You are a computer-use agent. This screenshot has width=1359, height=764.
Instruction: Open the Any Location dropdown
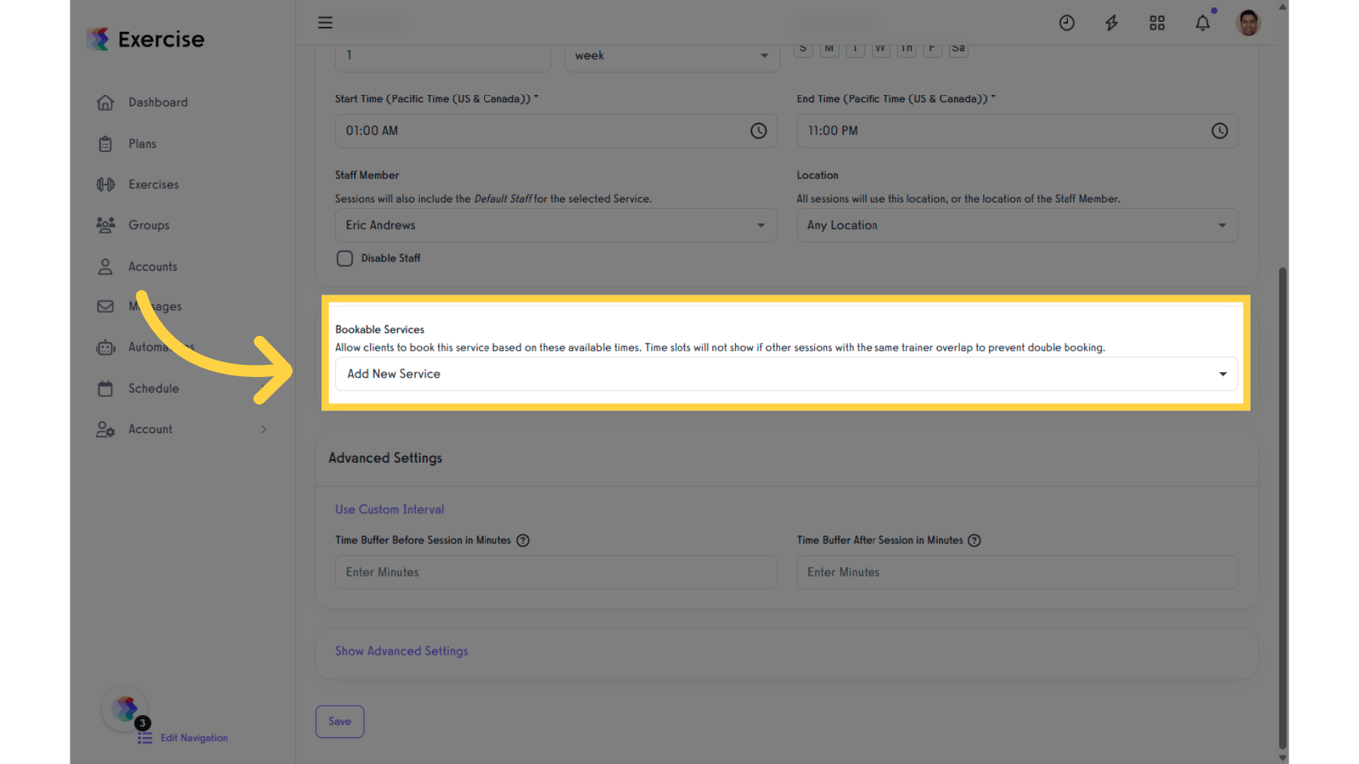pos(1017,225)
